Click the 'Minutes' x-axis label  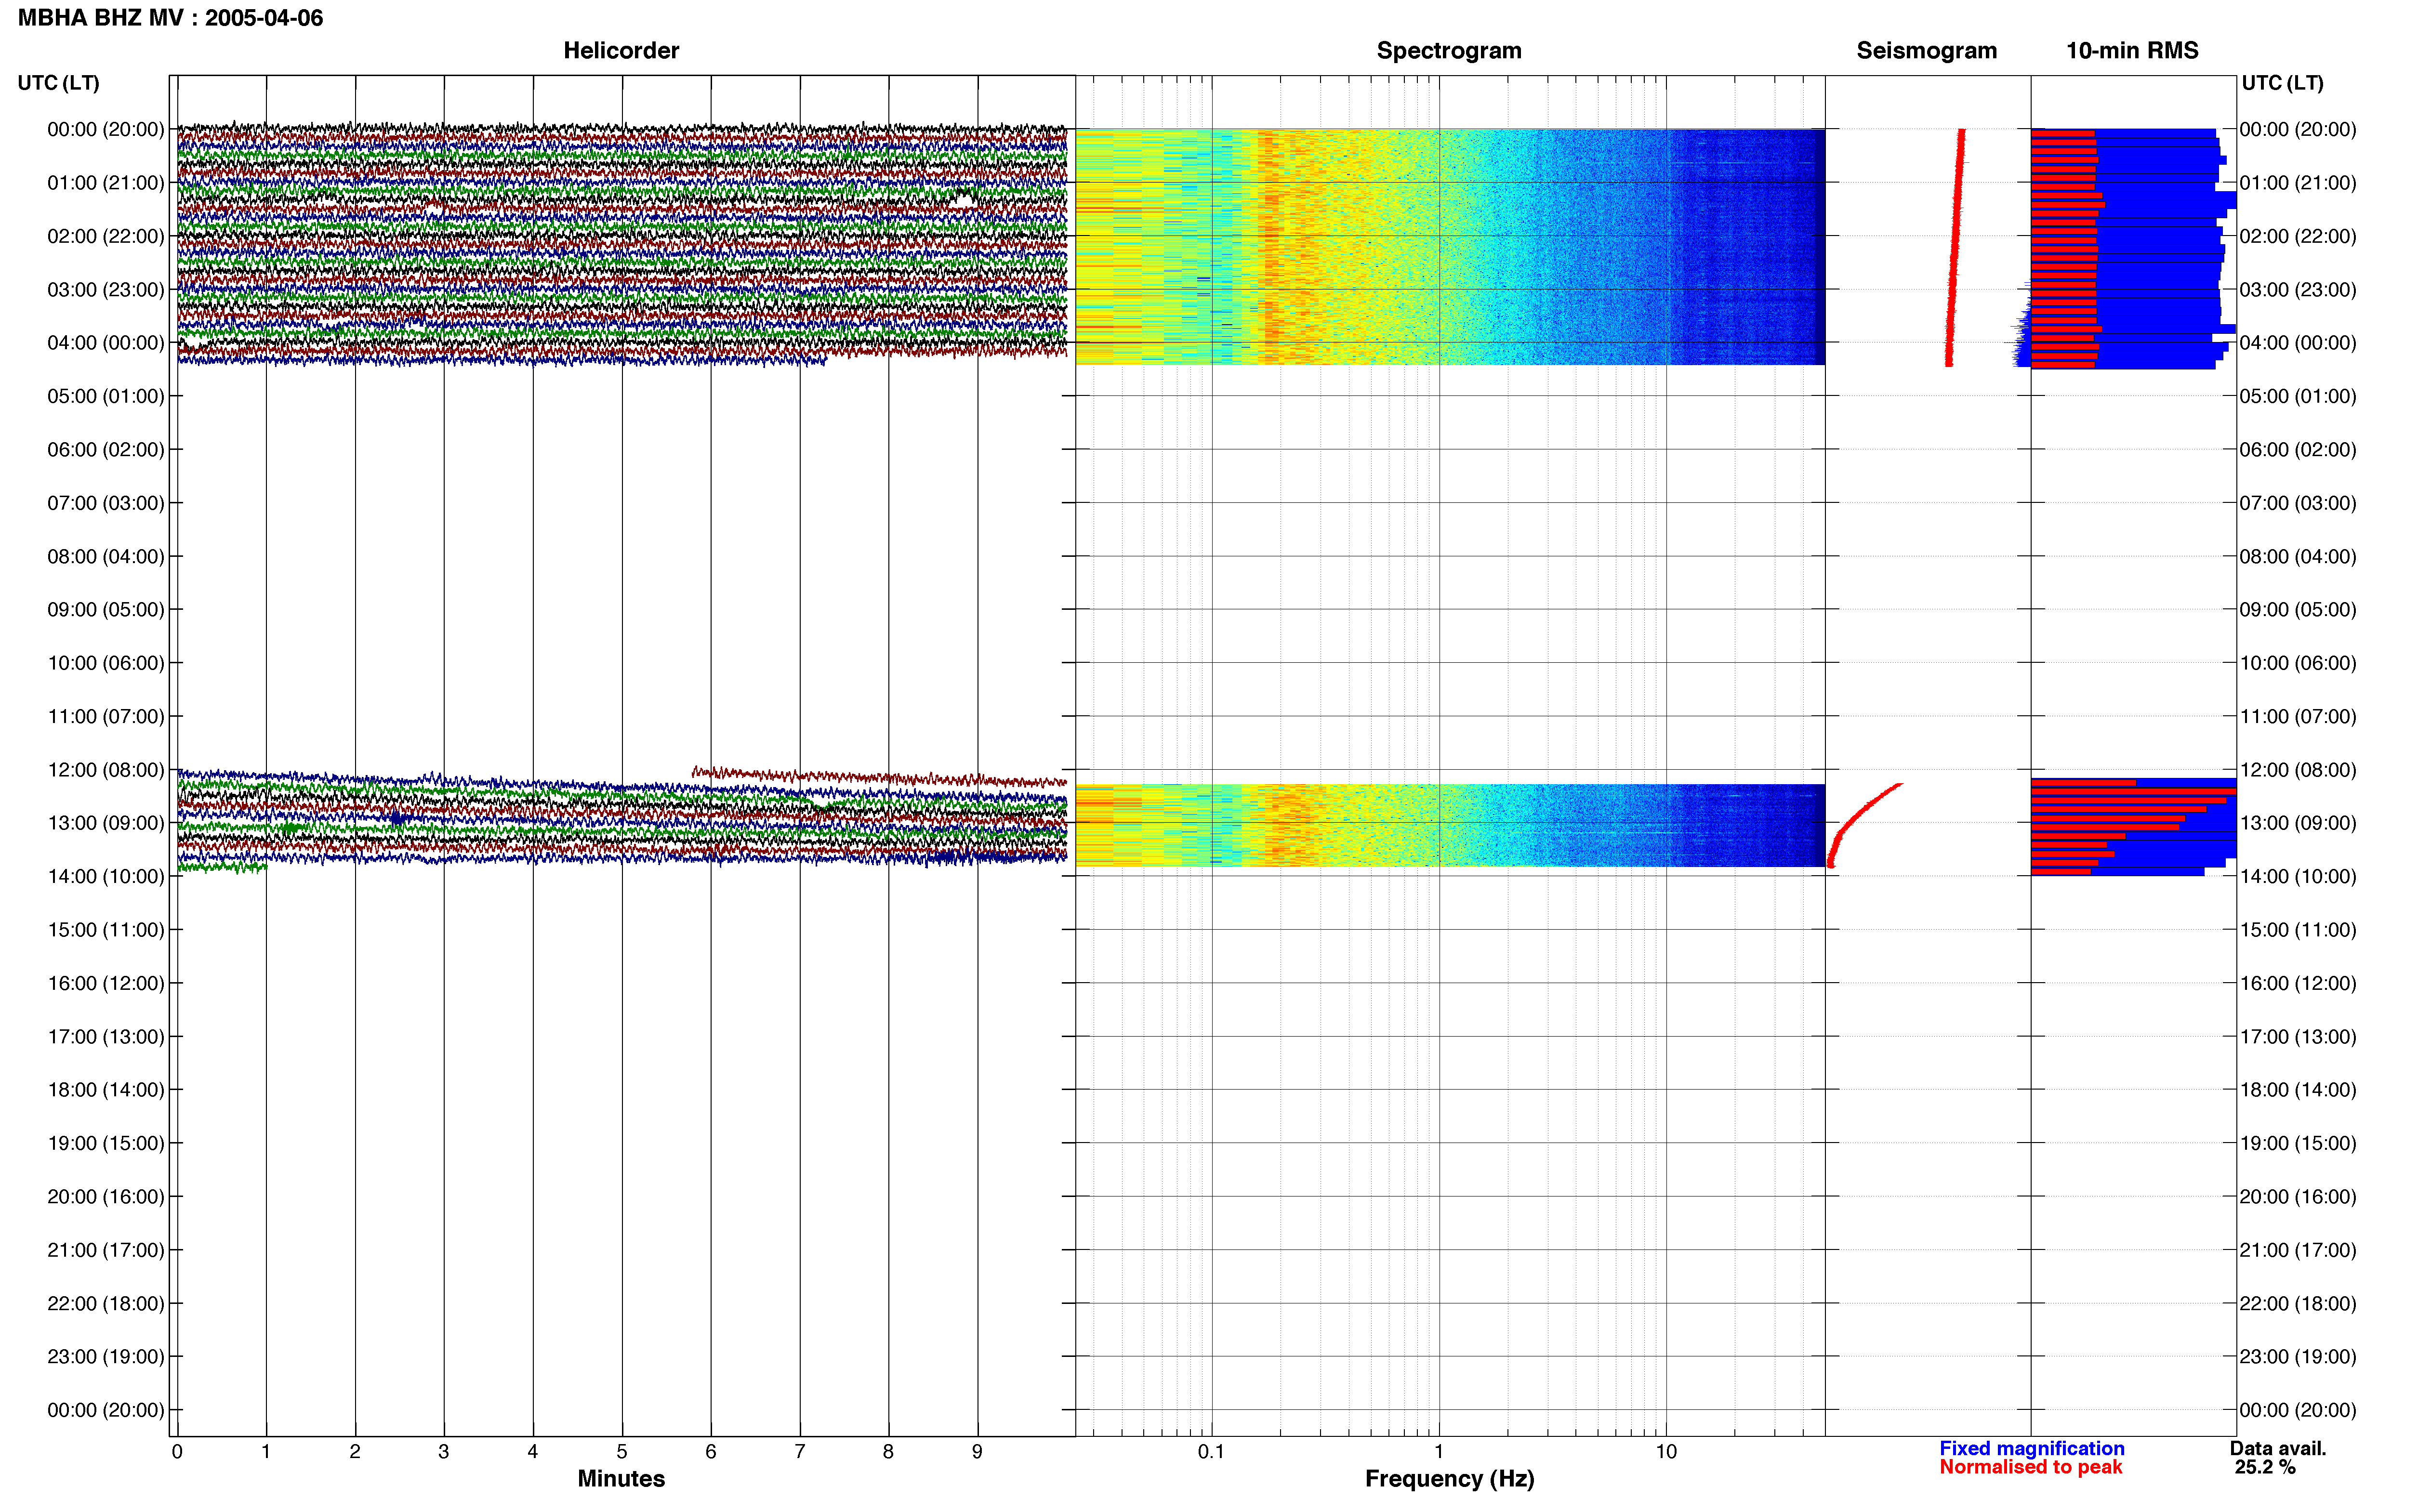tap(621, 1479)
